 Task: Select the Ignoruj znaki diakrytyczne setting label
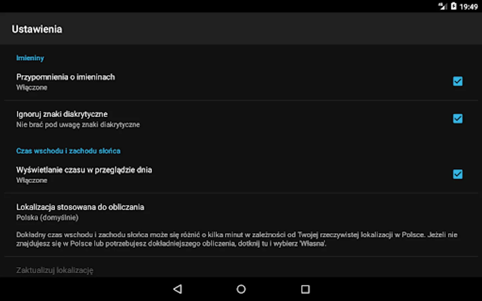62,114
